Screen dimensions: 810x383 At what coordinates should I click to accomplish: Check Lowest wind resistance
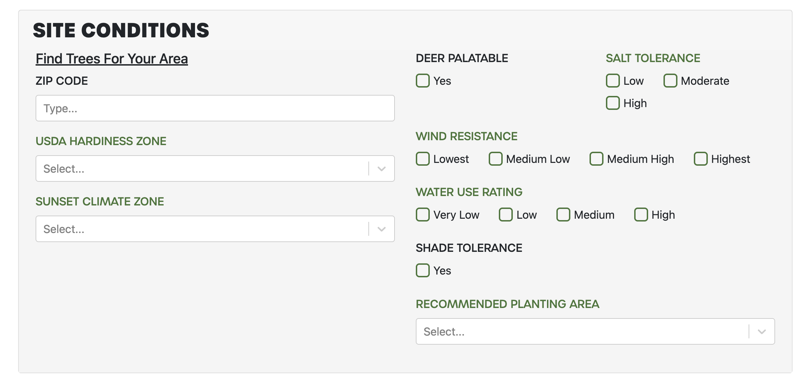[423, 159]
